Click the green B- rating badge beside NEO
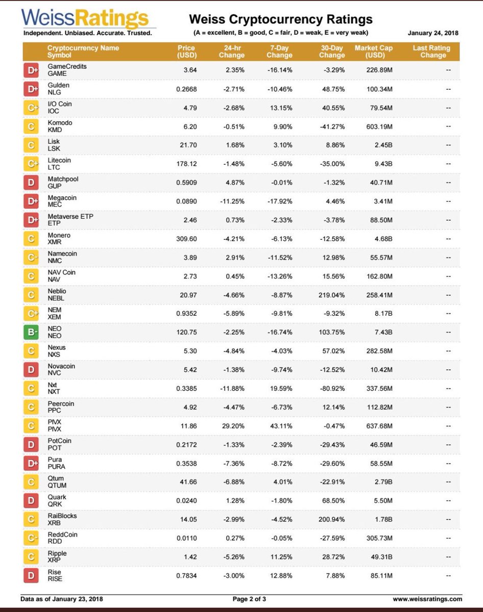This screenshot has width=483, height=612. click(32, 333)
